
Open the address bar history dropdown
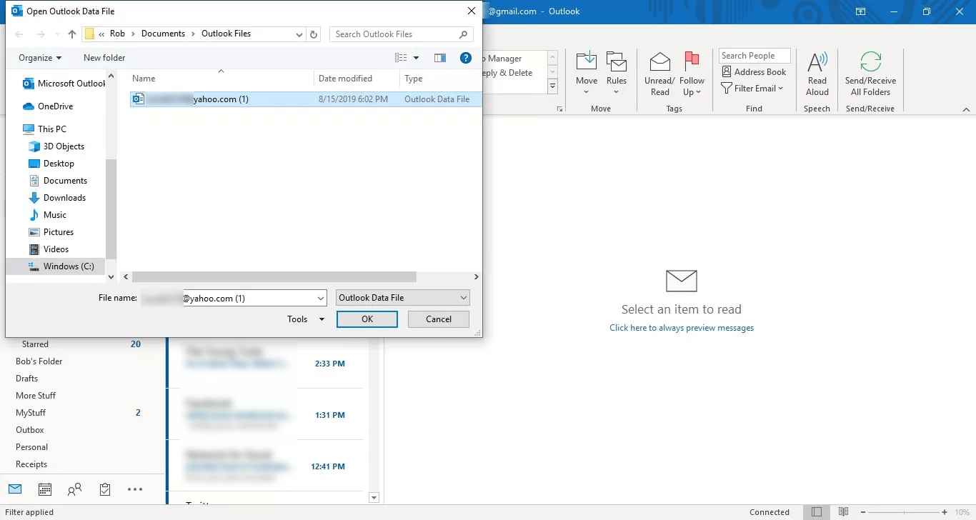click(299, 34)
